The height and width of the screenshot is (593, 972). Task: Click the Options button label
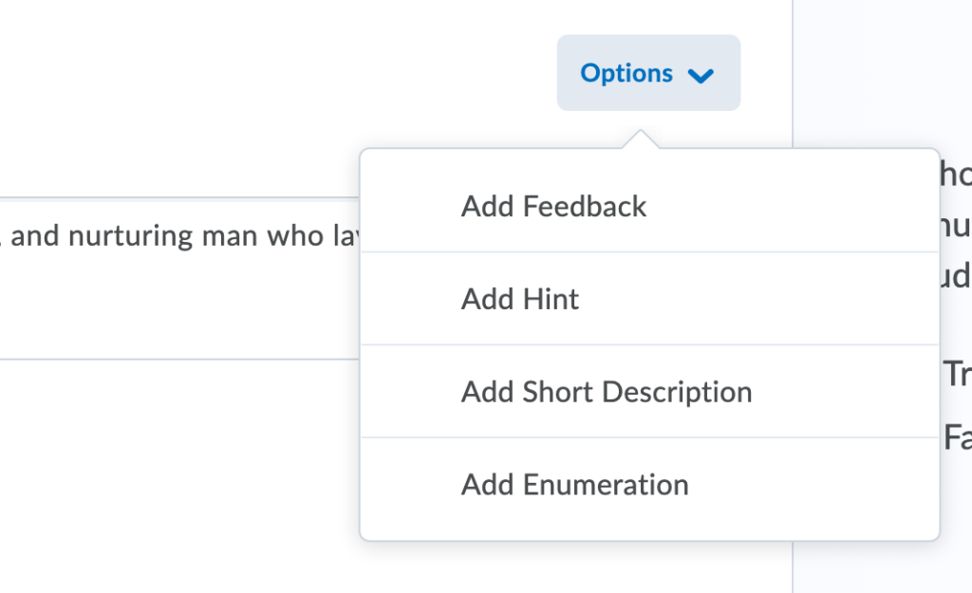tap(626, 73)
